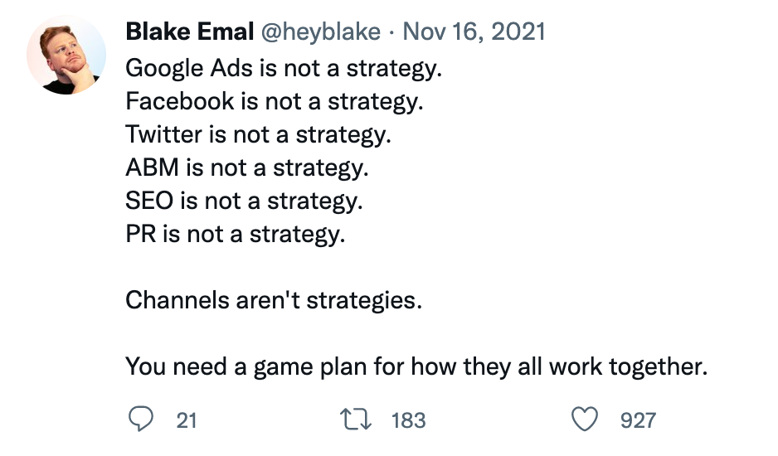Click the like count 927
778x456 pixels.
point(638,420)
